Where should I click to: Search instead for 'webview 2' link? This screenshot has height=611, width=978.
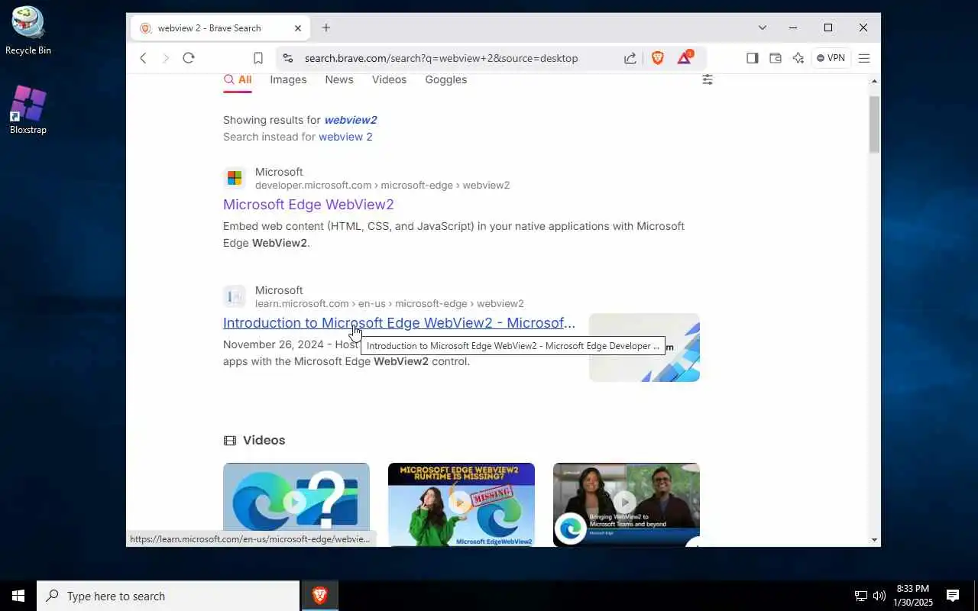[x=345, y=137]
